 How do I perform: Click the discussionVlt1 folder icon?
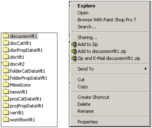6,36
